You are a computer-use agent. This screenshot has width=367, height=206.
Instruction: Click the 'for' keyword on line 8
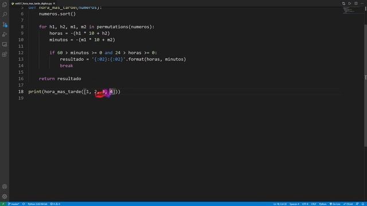click(43, 27)
